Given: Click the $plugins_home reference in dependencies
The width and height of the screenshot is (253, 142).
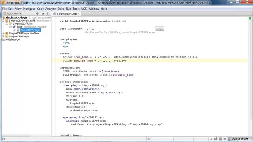Looking at the screenshot, I should (x=124, y=75).
